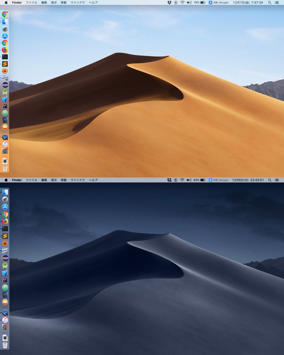Image resolution: width=284 pixels, height=355 pixels.
Task: Open Spotlight search in dark-mode menu bar
Action: pos(270,180)
